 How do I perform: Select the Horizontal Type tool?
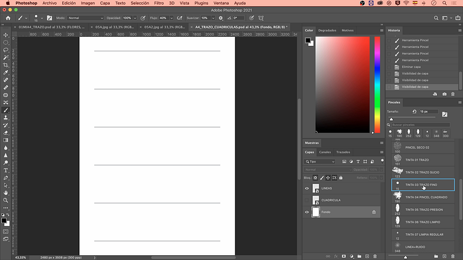5,170
